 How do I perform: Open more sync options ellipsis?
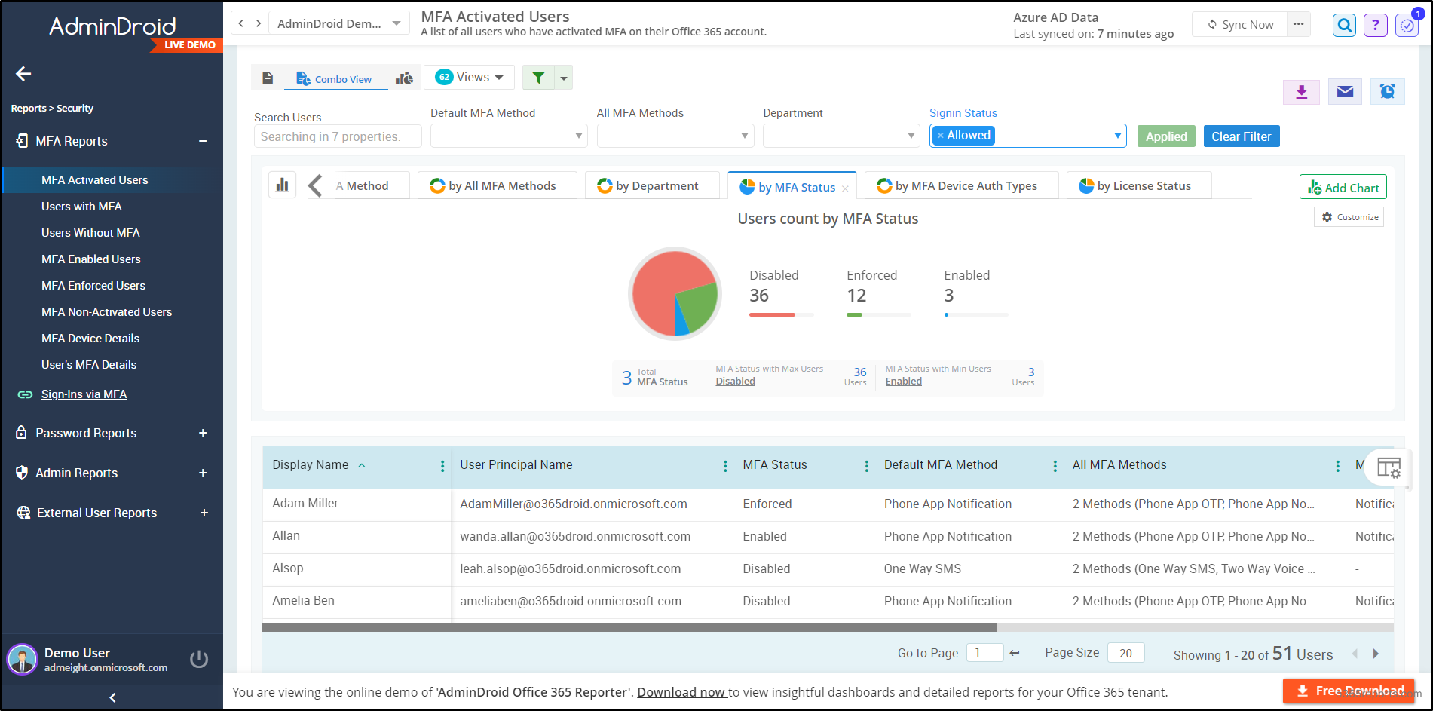tap(1298, 24)
